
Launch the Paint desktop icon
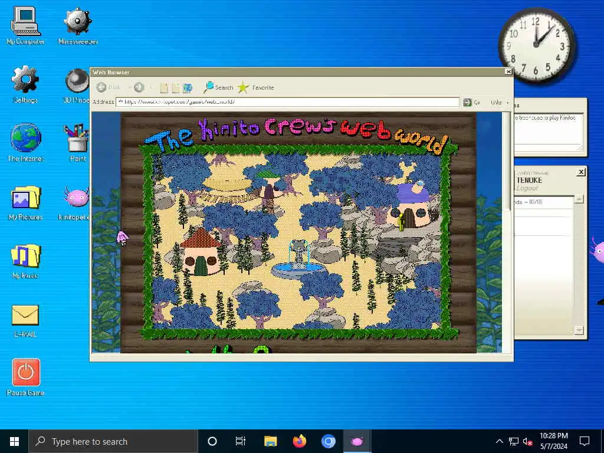pos(77,143)
